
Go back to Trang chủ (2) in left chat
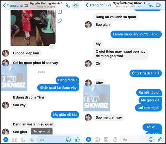point(15,5)
